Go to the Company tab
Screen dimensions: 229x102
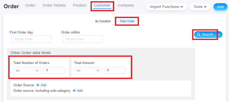[126, 5]
